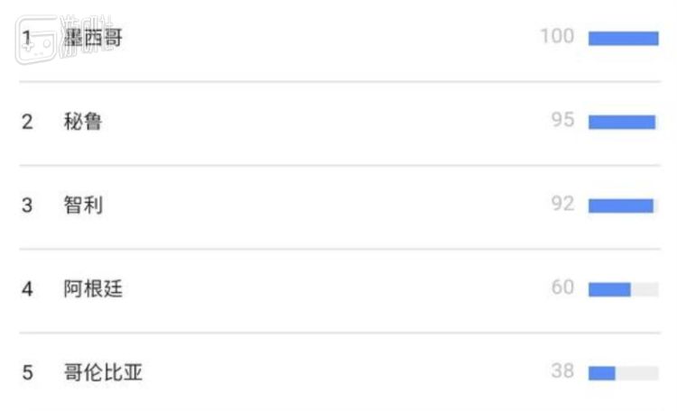This screenshot has width=677, height=411.
Task: Open the 哥伦比亚 entry
Action: (x=103, y=372)
